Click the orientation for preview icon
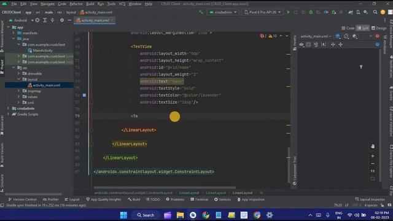The width and height of the screenshot is (393, 221). pos(346,36)
